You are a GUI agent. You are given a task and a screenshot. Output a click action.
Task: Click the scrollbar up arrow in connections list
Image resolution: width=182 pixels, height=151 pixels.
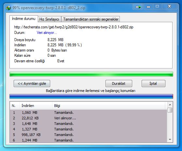tap(170, 105)
